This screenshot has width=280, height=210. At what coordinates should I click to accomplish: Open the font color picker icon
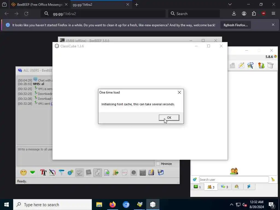click(52, 173)
